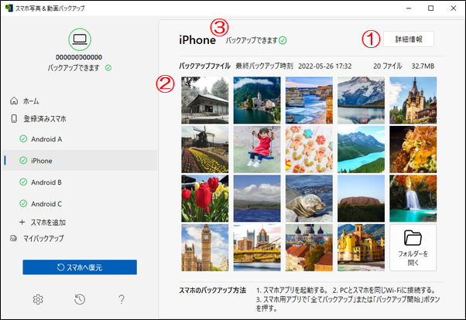Screen dimensions: 466x320
Task: Click the 20 ファイル count
Action: (x=388, y=66)
